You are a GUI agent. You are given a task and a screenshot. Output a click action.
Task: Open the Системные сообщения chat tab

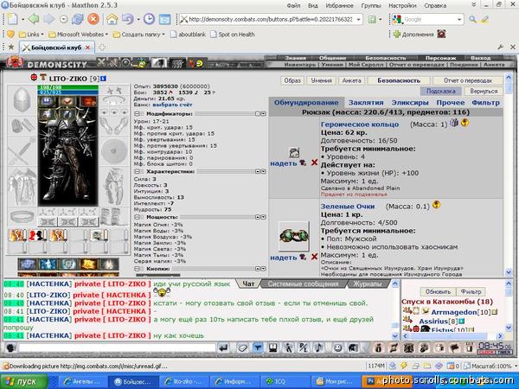point(303,284)
